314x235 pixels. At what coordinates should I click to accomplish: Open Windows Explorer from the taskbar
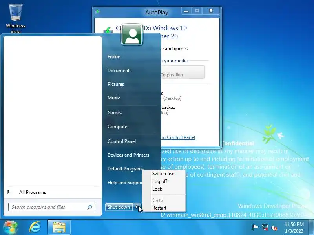click(x=59, y=227)
